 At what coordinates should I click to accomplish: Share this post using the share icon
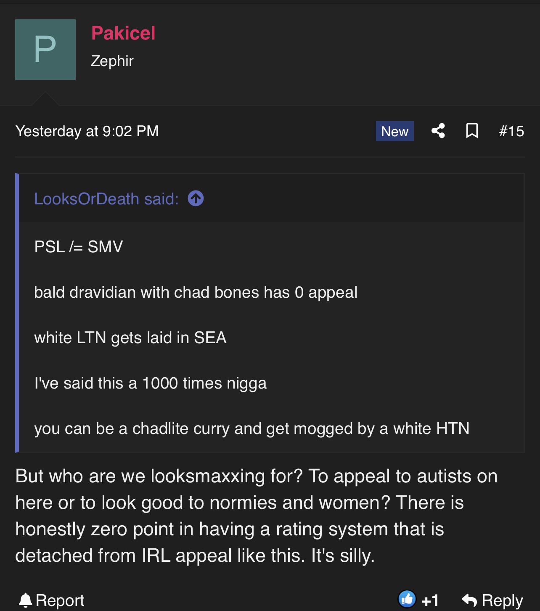click(438, 131)
